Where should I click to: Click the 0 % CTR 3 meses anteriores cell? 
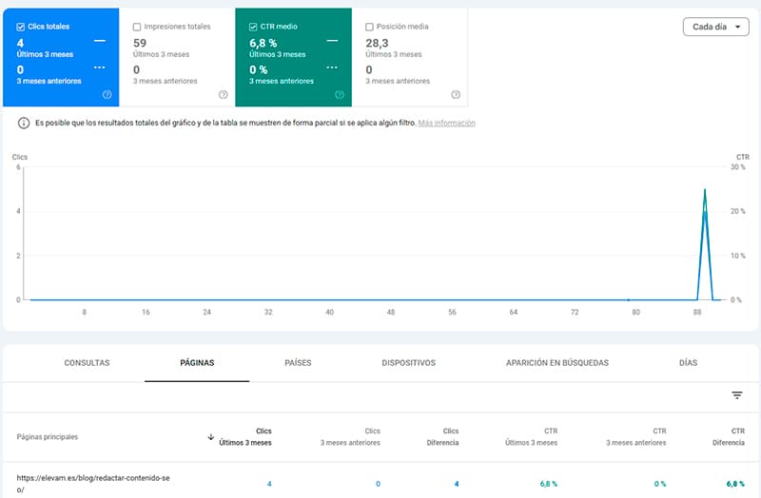tap(660, 484)
